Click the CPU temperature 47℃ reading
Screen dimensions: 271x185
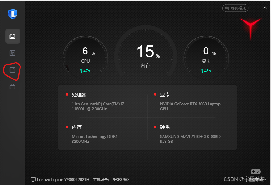[x=86, y=71]
